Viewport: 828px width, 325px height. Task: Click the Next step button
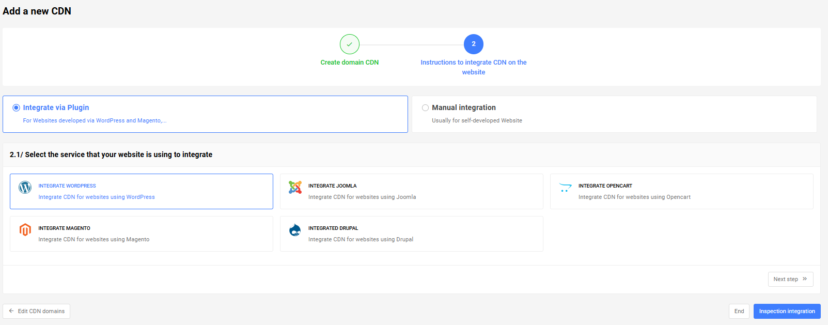[x=790, y=279]
